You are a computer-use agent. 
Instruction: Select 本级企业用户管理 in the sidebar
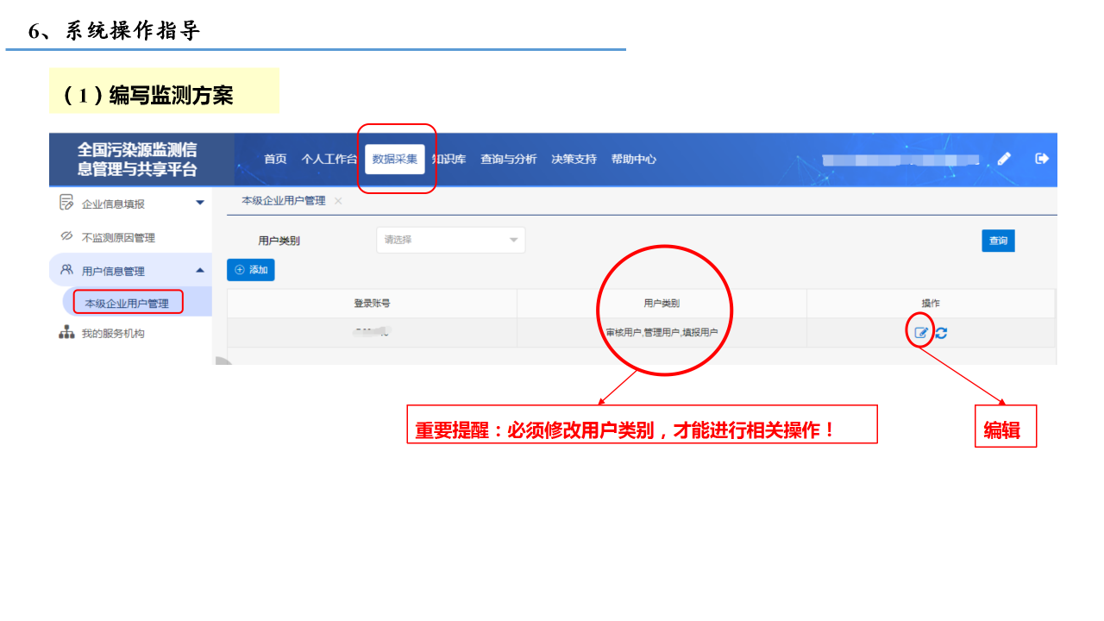point(128,303)
